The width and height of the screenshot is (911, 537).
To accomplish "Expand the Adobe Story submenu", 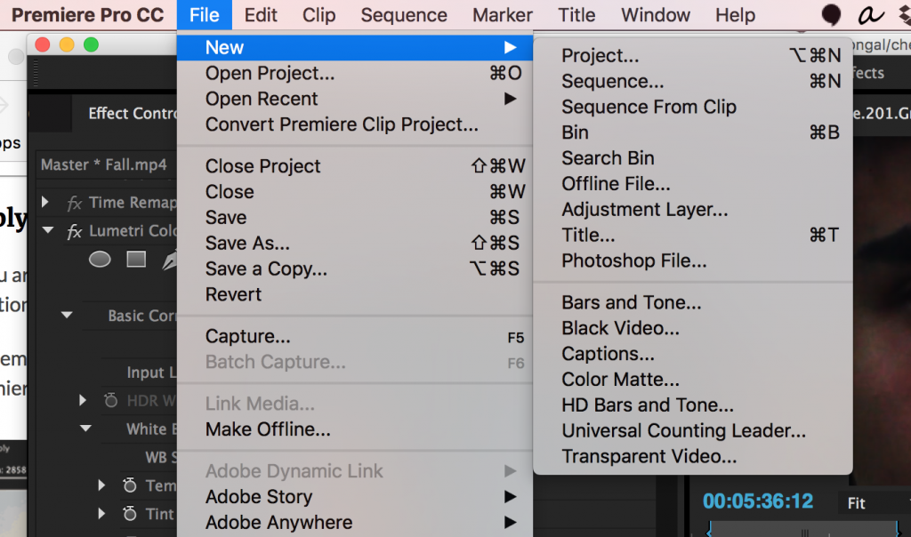I will [x=355, y=496].
